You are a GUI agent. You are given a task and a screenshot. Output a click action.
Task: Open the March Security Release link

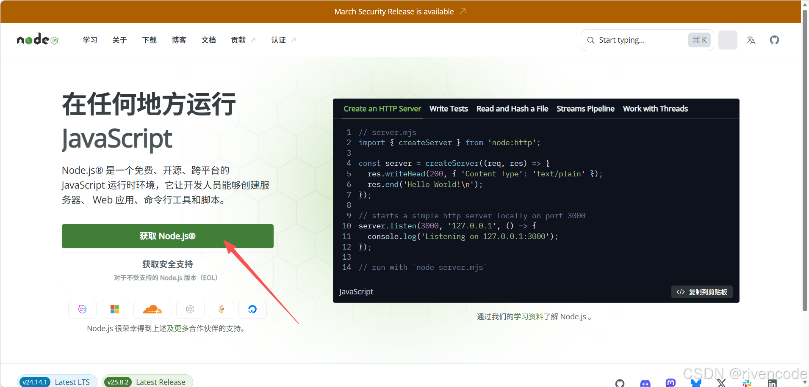pyautogui.click(x=394, y=11)
